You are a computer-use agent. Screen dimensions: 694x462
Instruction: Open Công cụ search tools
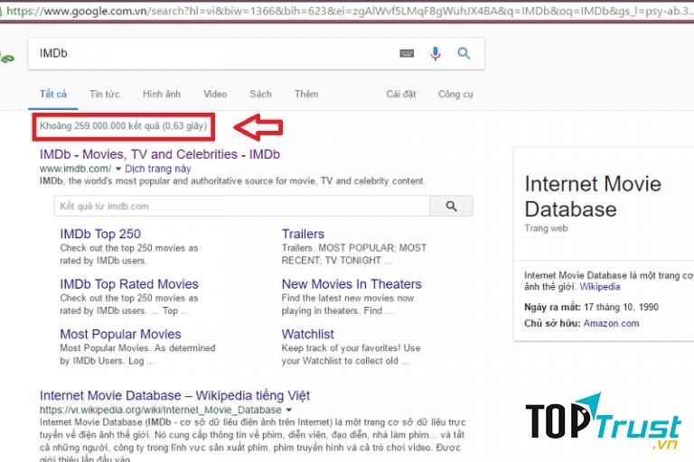(x=455, y=94)
